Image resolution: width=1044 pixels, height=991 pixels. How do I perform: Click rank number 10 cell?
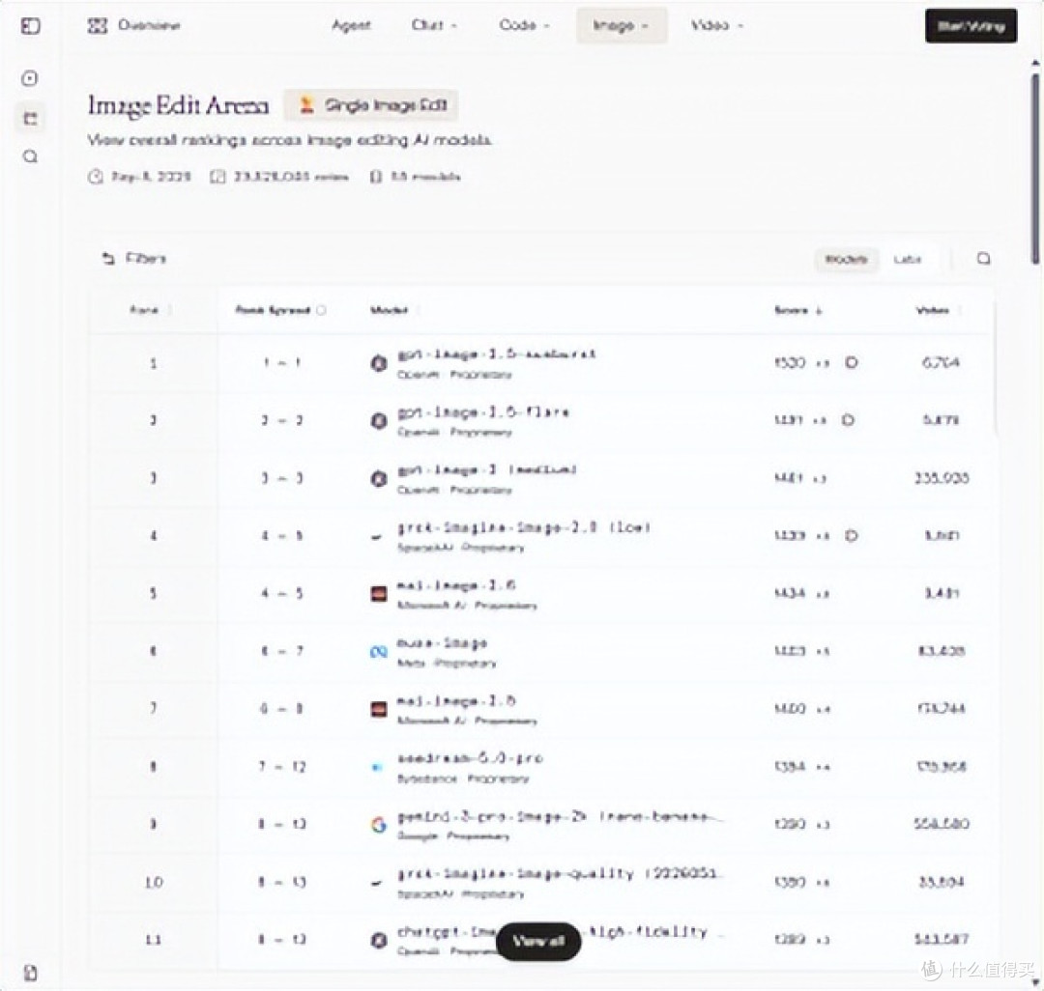tap(154, 883)
